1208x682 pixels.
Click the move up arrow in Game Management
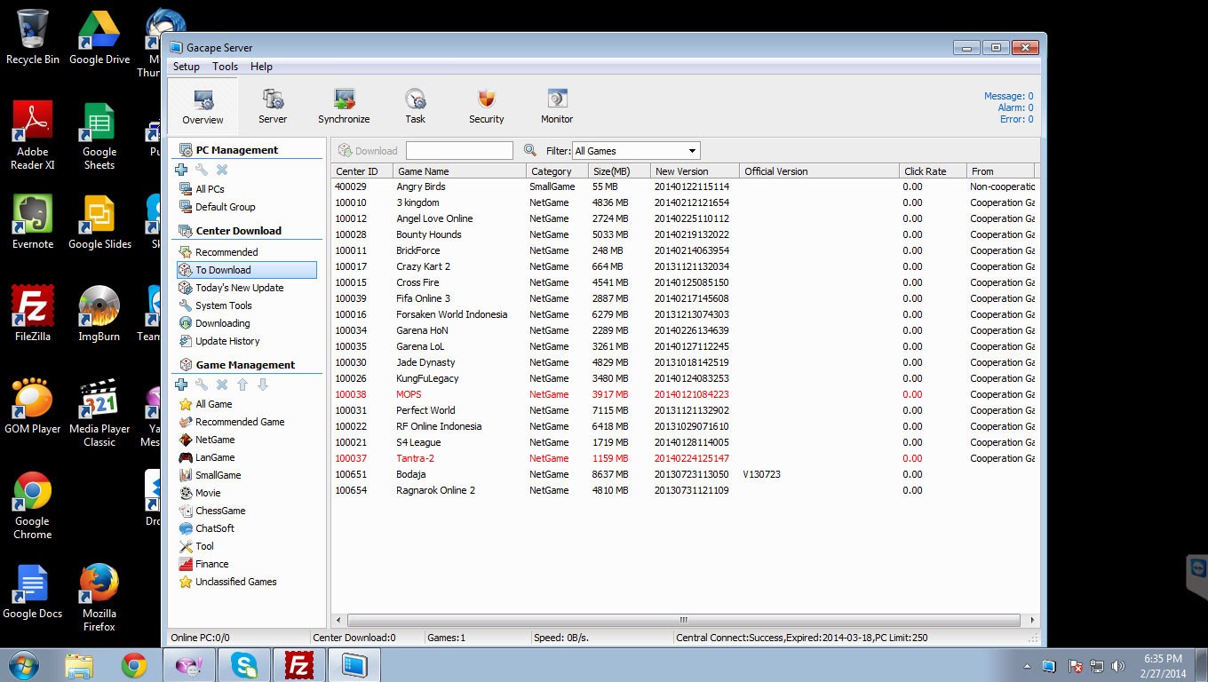(x=242, y=385)
